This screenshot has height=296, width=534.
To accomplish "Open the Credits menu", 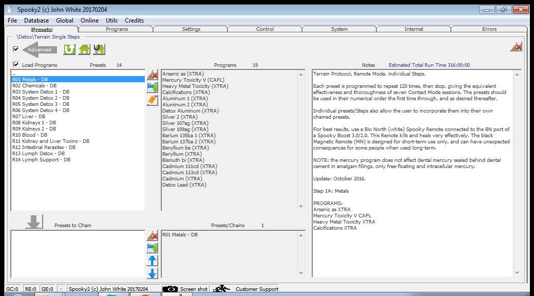I will tap(134, 21).
